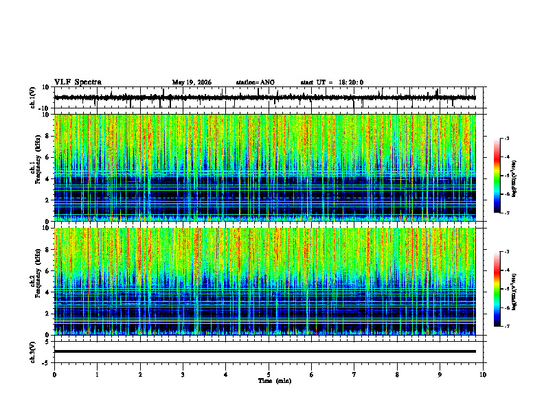Viewport: 544px width, 420px height.
Task: Click the "station=ANG" header text
Action: pos(255,82)
